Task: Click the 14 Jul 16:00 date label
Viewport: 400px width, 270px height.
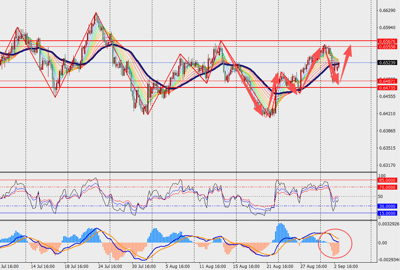Action: tap(42, 266)
